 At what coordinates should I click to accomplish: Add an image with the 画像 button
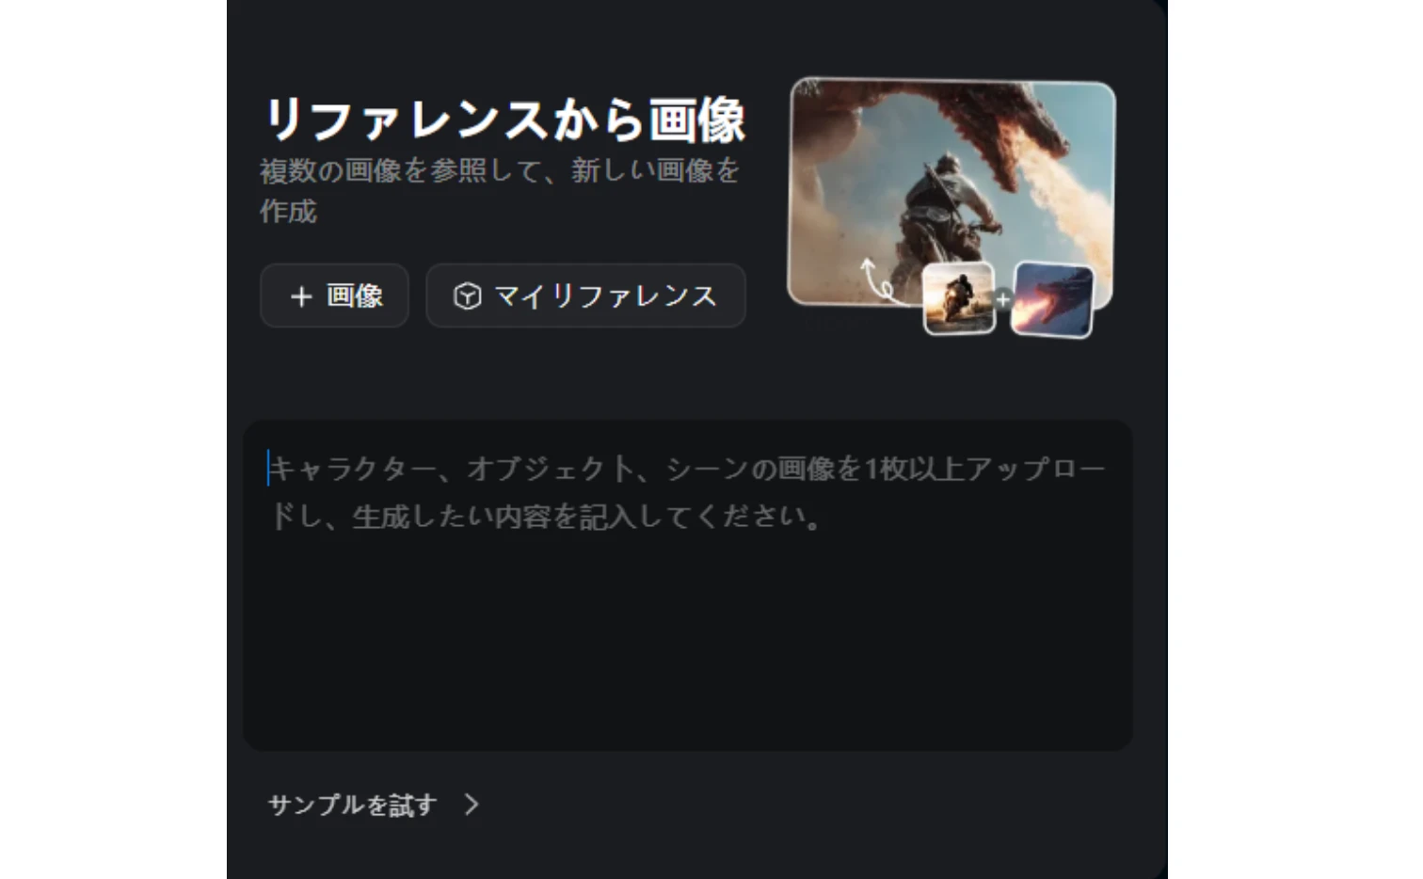pyautogui.click(x=334, y=296)
